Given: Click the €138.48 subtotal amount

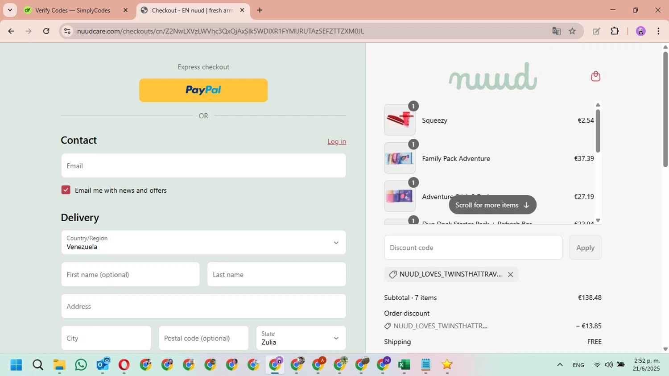Looking at the screenshot, I should (590, 297).
